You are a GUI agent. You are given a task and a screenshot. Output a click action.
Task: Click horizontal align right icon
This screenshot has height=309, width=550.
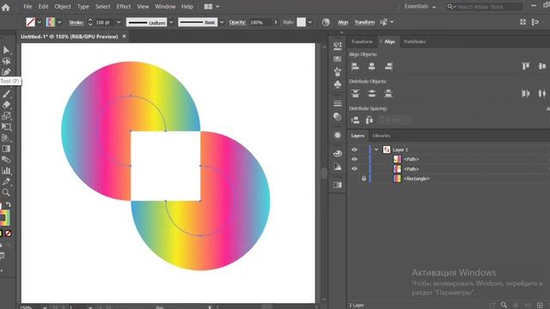pyautogui.click(x=388, y=66)
